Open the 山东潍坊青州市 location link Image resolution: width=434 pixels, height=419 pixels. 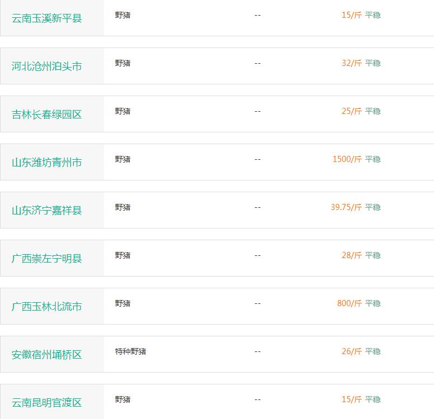[x=46, y=163]
